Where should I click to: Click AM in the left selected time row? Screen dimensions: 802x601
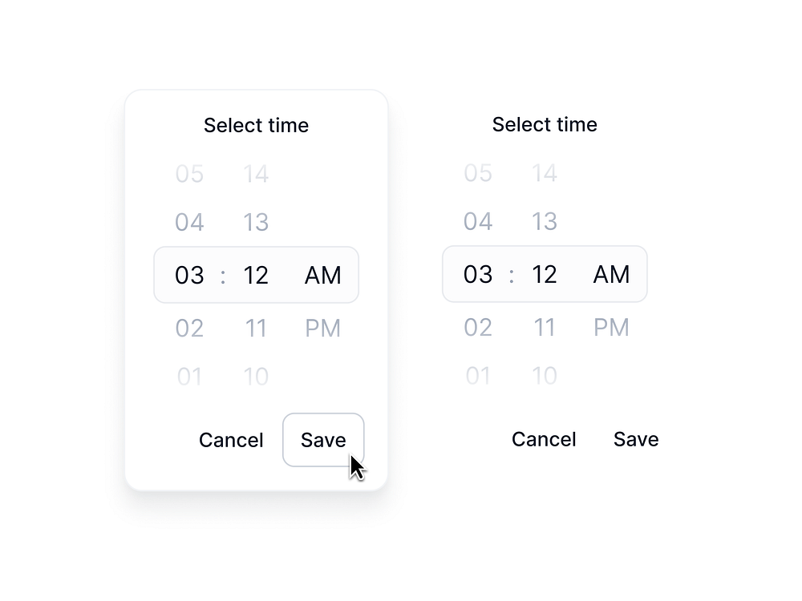click(x=322, y=275)
